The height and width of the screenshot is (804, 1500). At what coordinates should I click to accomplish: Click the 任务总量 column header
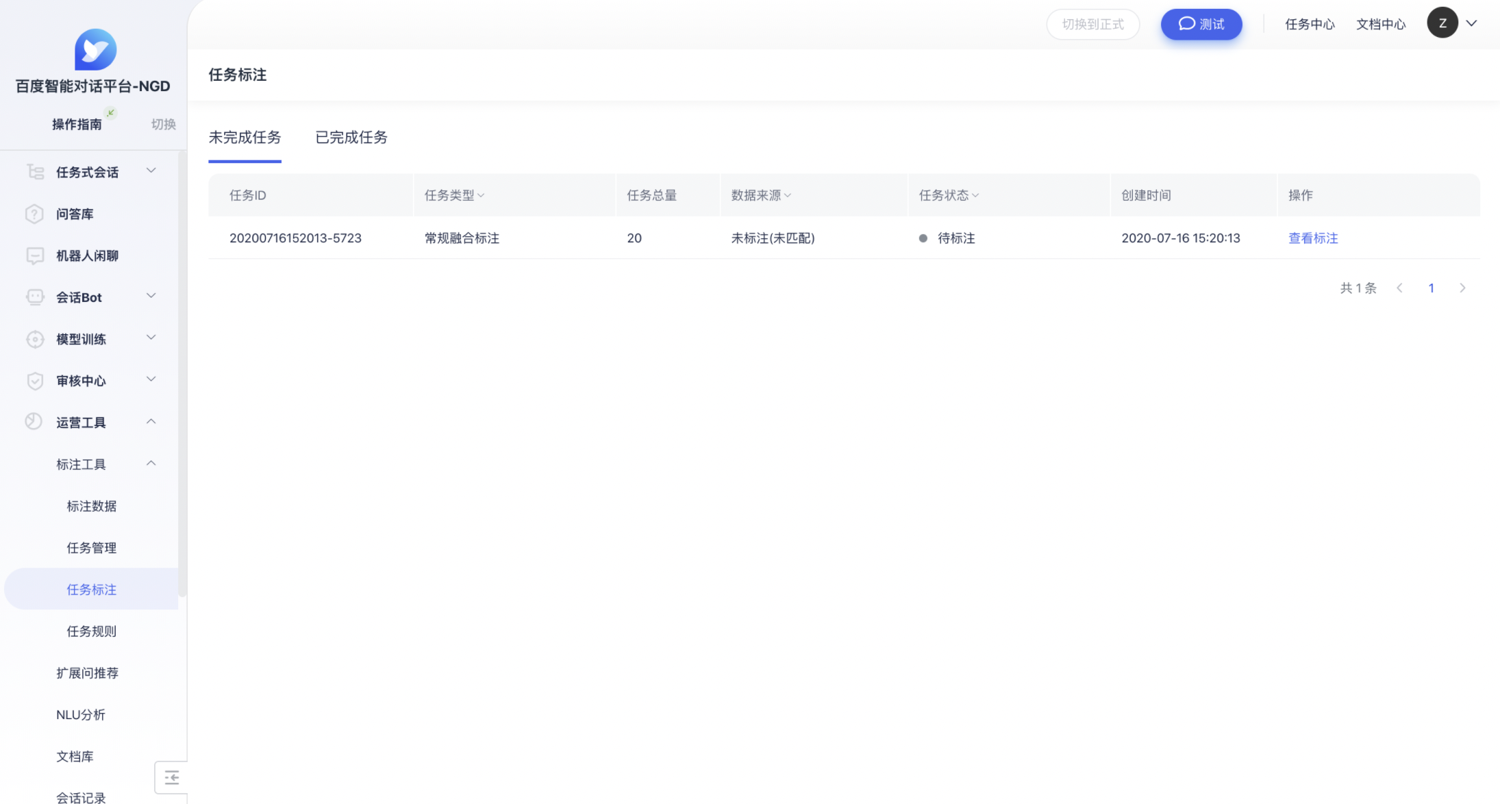point(651,195)
